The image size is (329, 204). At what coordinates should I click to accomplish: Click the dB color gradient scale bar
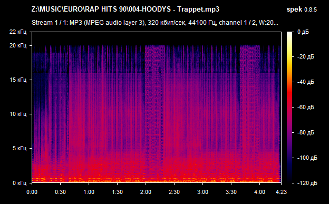click(x=290, y=107)
